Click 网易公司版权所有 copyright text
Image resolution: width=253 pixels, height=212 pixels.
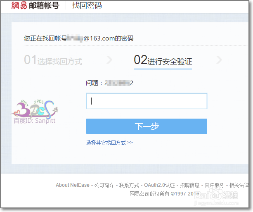click(164, 193)
